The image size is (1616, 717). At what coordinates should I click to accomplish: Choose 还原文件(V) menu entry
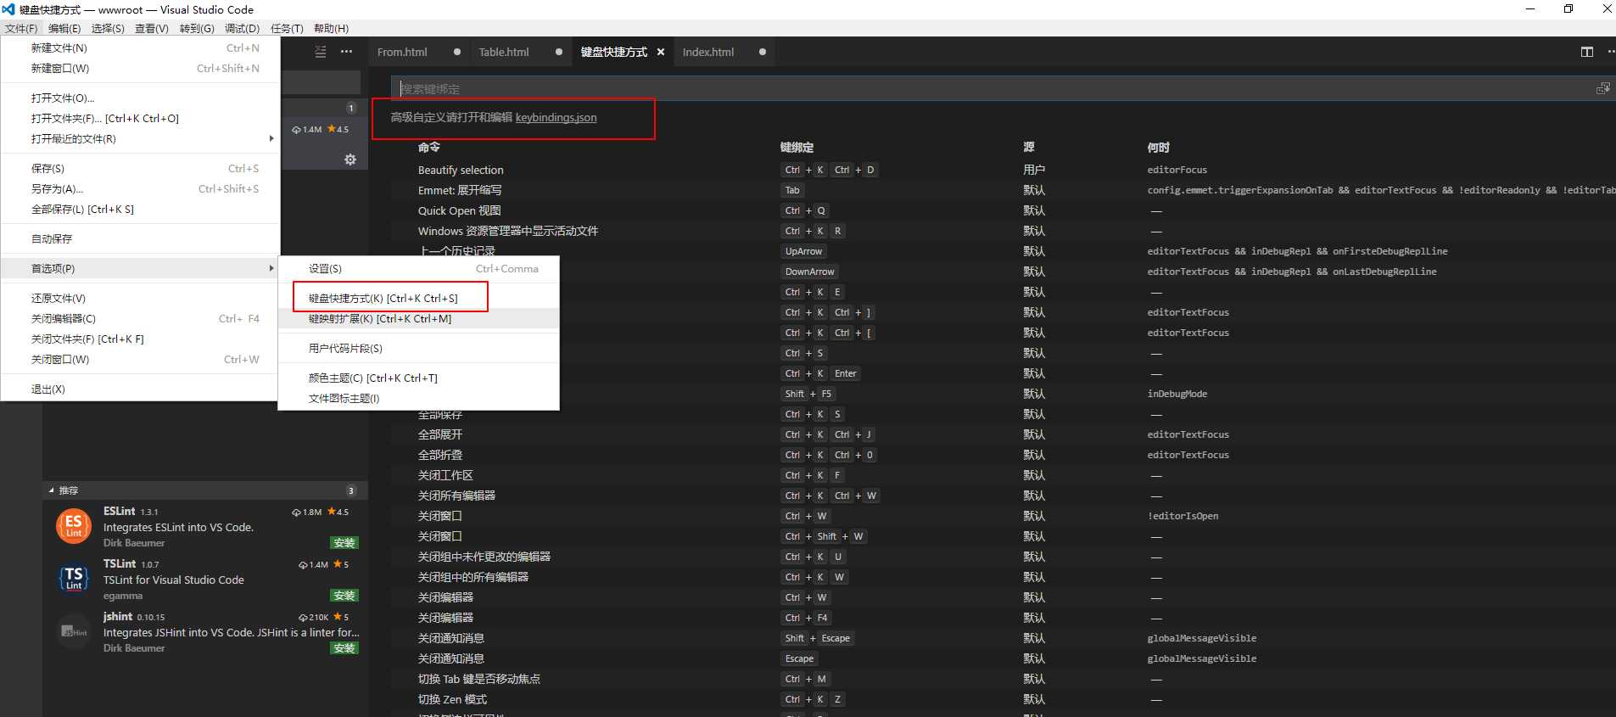tap(140, 298)
